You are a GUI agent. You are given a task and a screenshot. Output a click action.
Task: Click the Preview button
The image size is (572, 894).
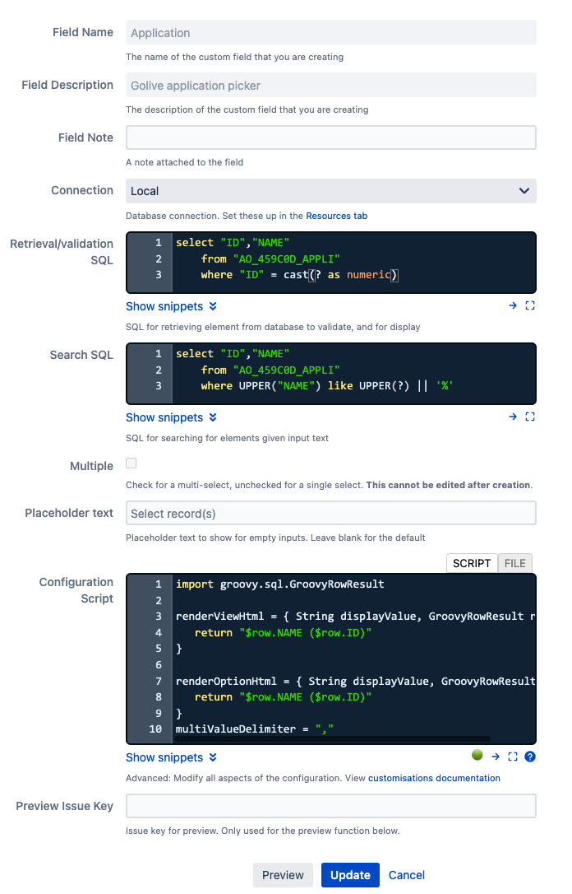283,875
